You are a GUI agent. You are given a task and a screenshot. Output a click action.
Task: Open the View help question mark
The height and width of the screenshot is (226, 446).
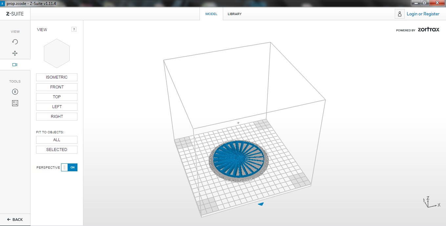pos(74,29)
